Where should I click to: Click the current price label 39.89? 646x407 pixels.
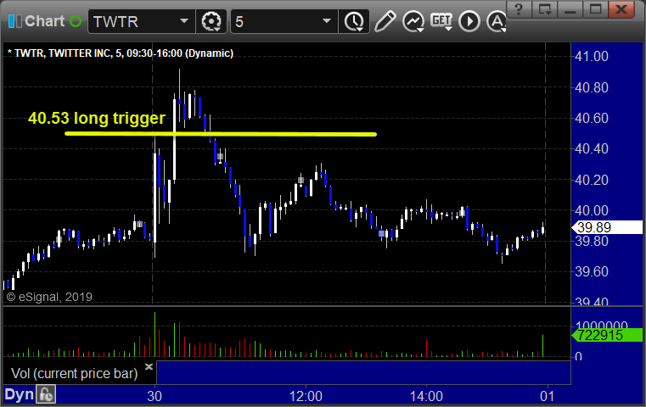(x=607, y=227)
